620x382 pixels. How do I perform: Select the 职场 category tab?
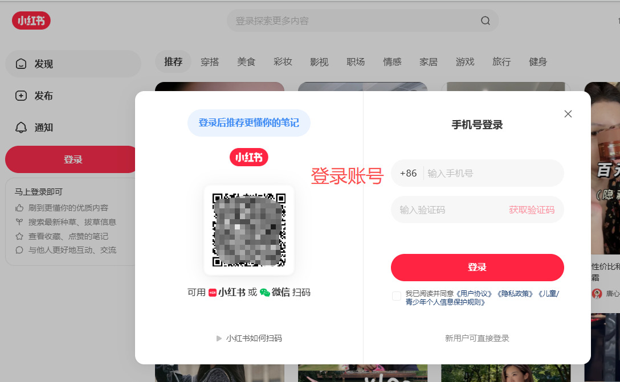356,61
